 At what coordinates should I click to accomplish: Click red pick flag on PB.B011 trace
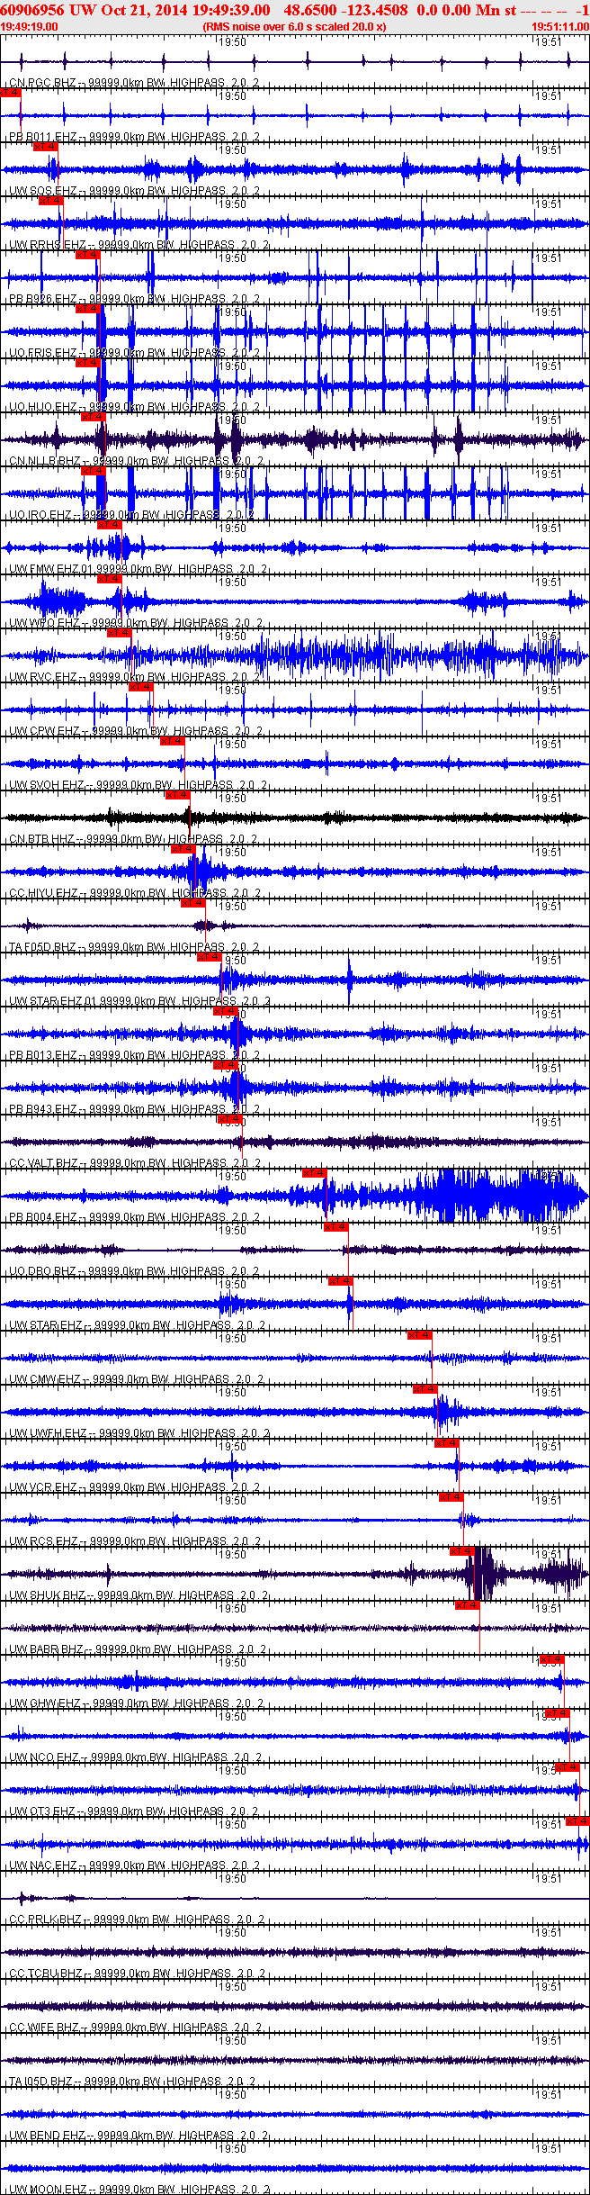[x=11, y=93]
